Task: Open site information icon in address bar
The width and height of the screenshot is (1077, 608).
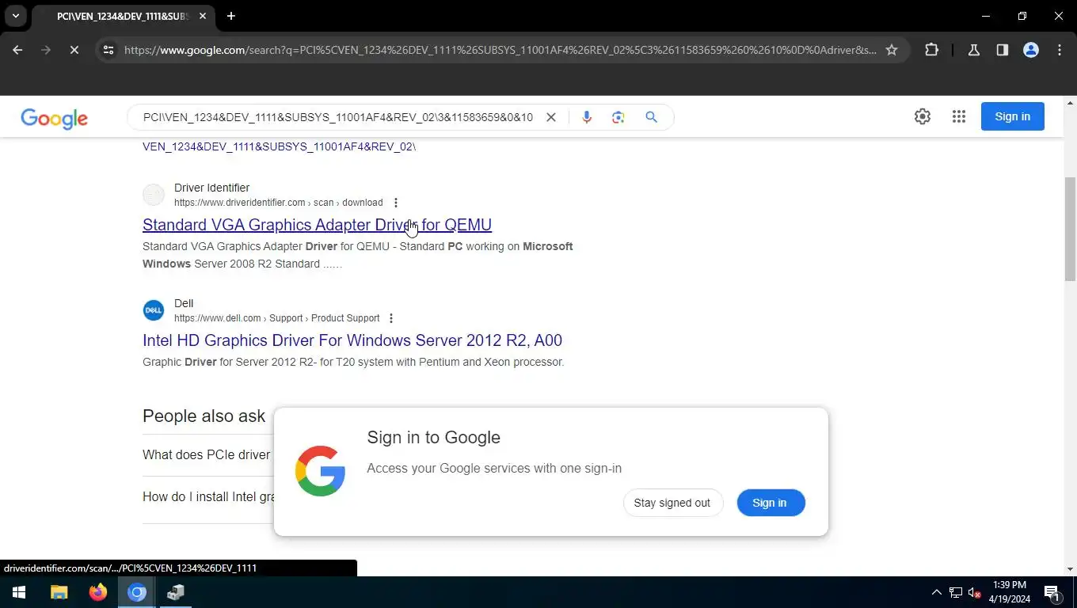Action: click(x=108, y=50)
